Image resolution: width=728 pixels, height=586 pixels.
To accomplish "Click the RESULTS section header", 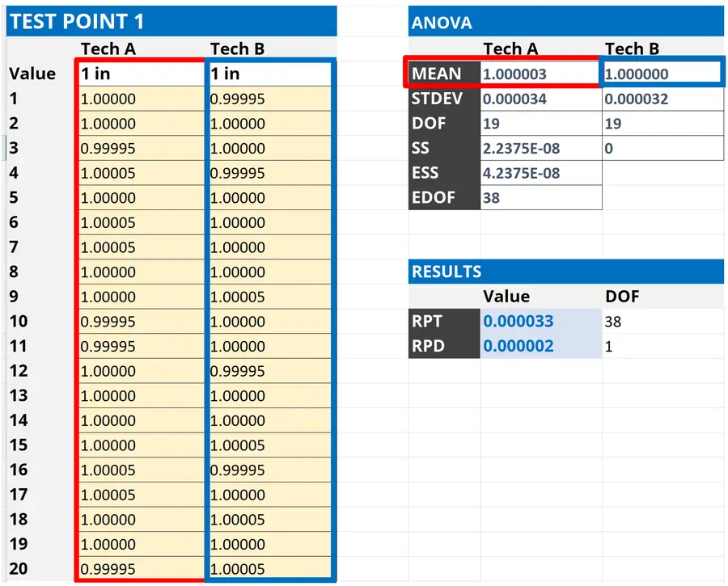I will tap(566, 272).
